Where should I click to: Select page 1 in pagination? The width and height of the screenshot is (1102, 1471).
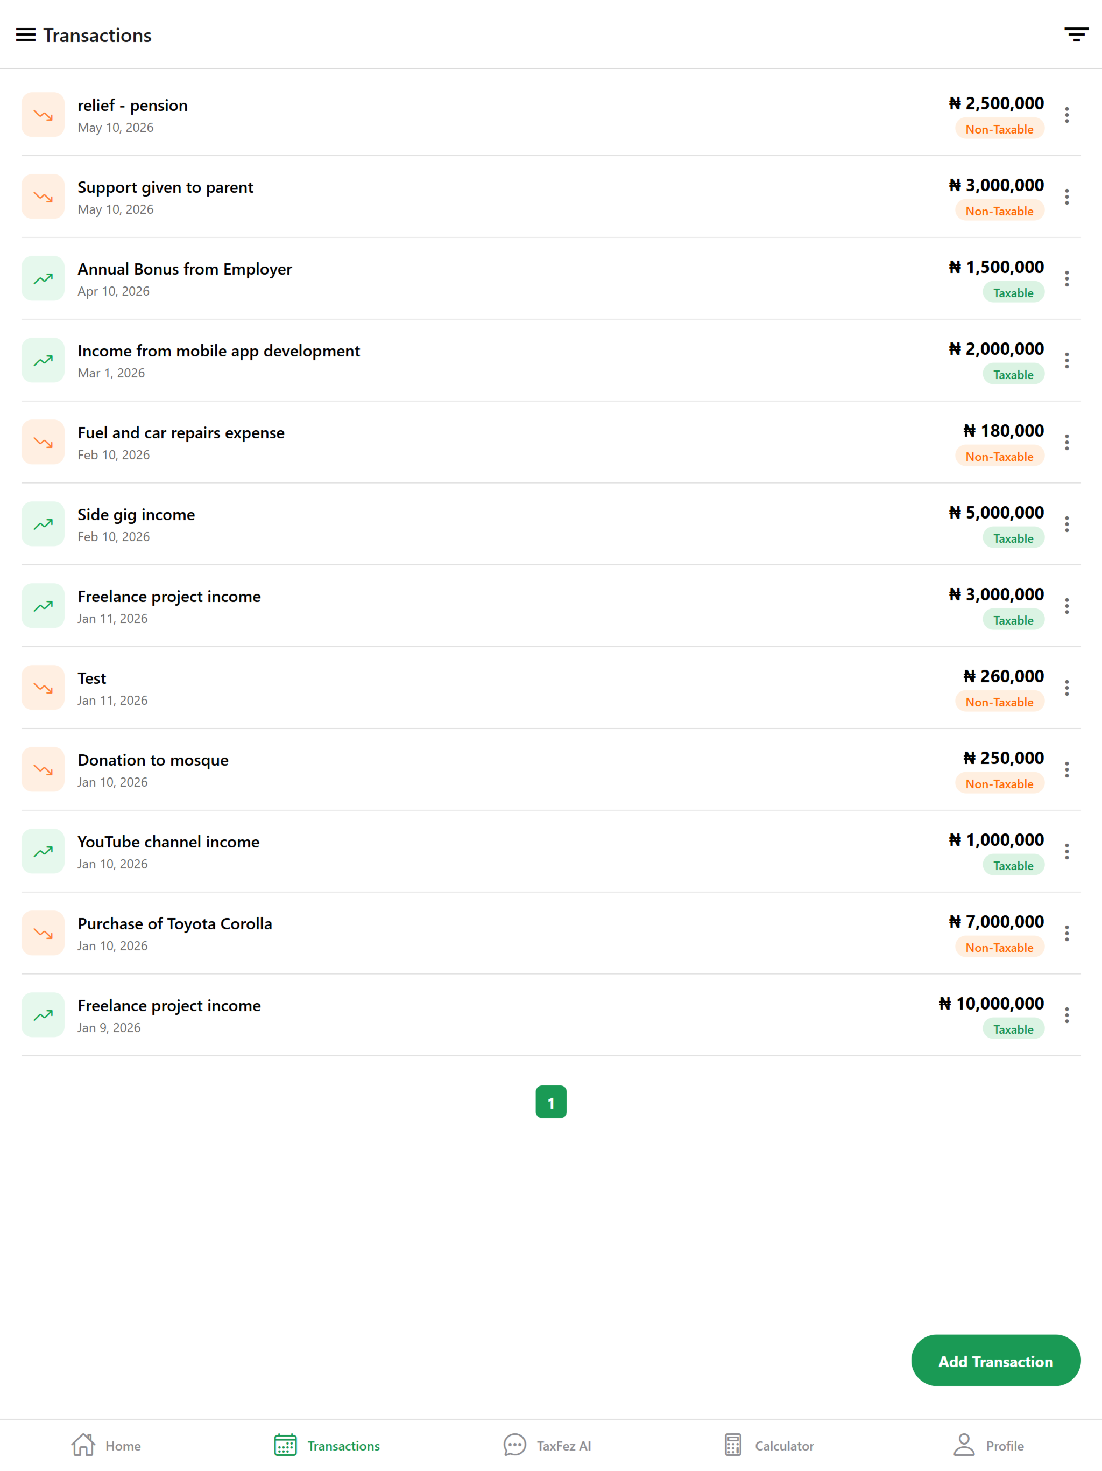(550, 1101)
